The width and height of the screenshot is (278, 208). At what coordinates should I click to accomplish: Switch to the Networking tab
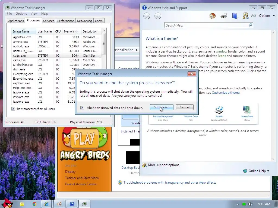click(x=84, y=21)
